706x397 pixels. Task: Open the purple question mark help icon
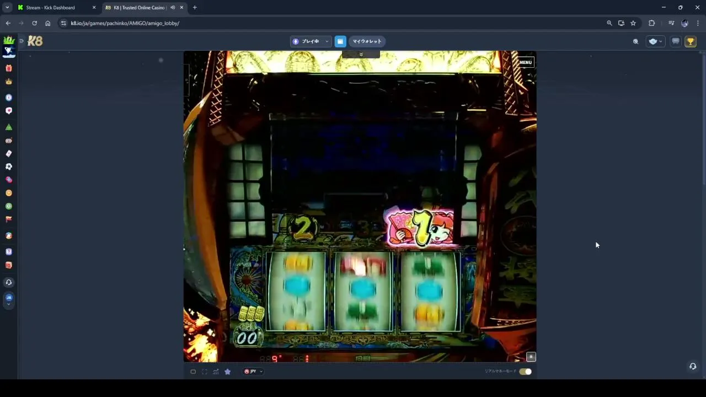click(8, 252)
